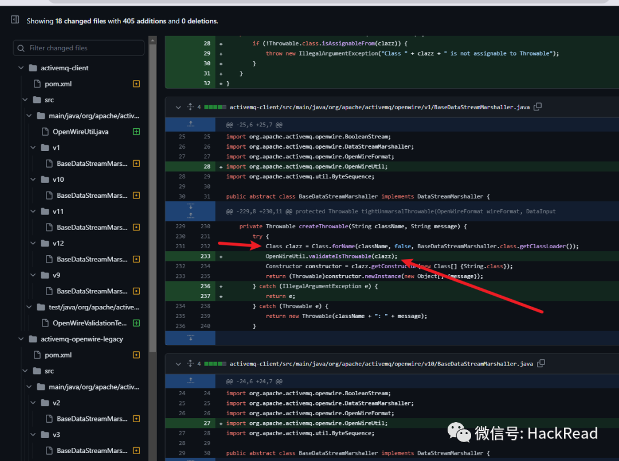Open OpenWireUtil.java in file tree
The width and height of the screenshot is (619, 461).
click(x=81, y=132)
